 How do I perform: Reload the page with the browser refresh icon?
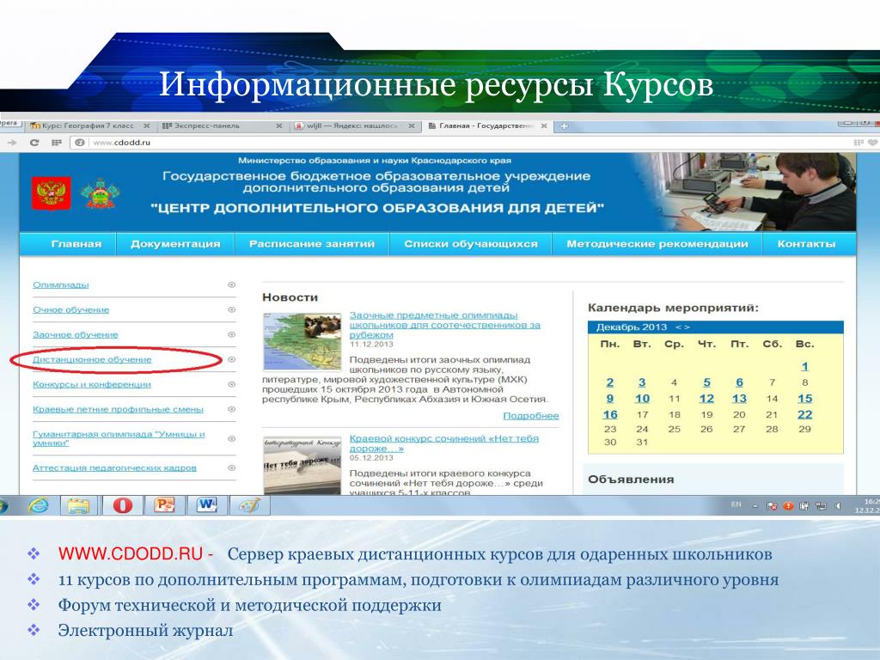pyautogui.click(x=34, y=143)
